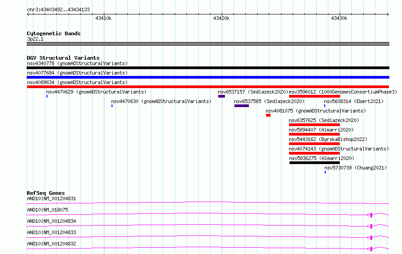402x254 pixels.
Task: Click the small red nsv4081075 bar
Action: 268,115
